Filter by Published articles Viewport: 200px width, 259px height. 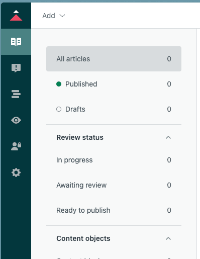coord(114,84)
